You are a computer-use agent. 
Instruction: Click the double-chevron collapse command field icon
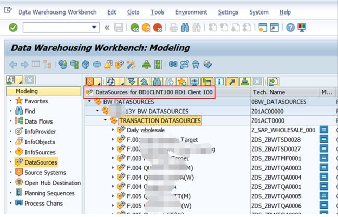pos(107,28)
